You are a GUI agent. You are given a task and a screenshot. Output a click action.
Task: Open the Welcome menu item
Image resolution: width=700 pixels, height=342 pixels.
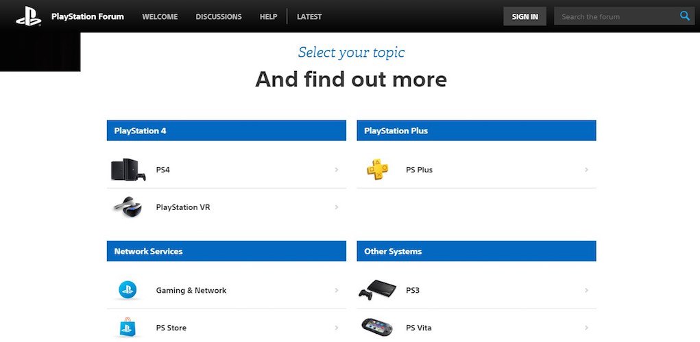[x=160, y=16]
